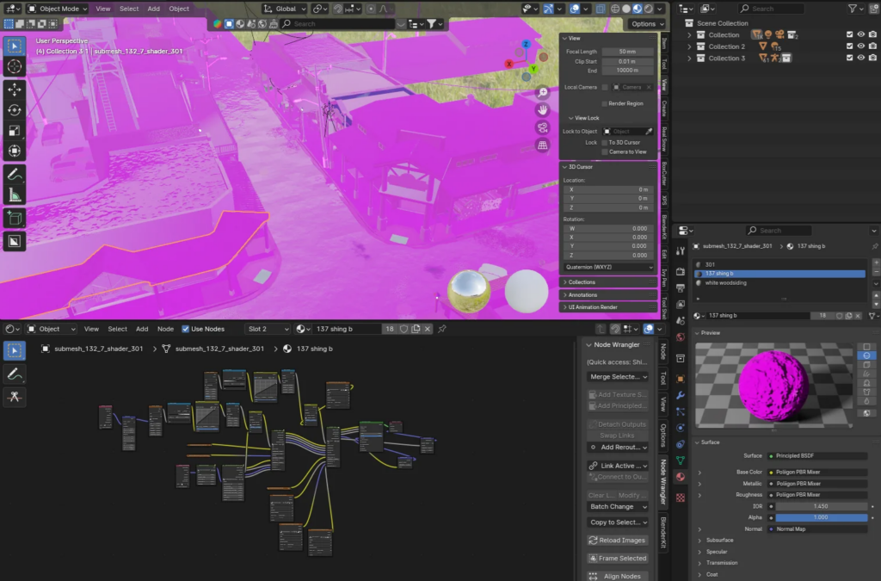The height and width of the screenshot is (581, 881).
Task: Click the pan view hand icon
Action: point(542,109)
